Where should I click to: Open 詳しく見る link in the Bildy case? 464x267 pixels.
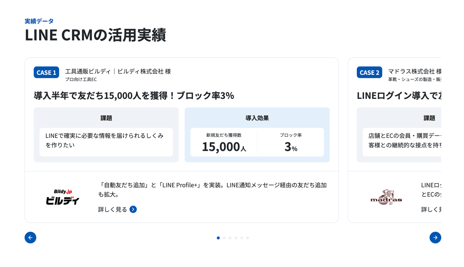(x=113, y=209)
